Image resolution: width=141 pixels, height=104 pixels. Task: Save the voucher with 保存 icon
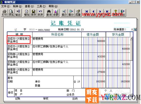coord(33,13)
